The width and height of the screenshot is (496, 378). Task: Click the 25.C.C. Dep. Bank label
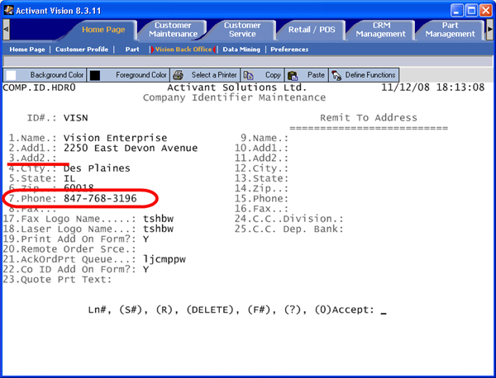pyautogui.click(x=289, y=229)
